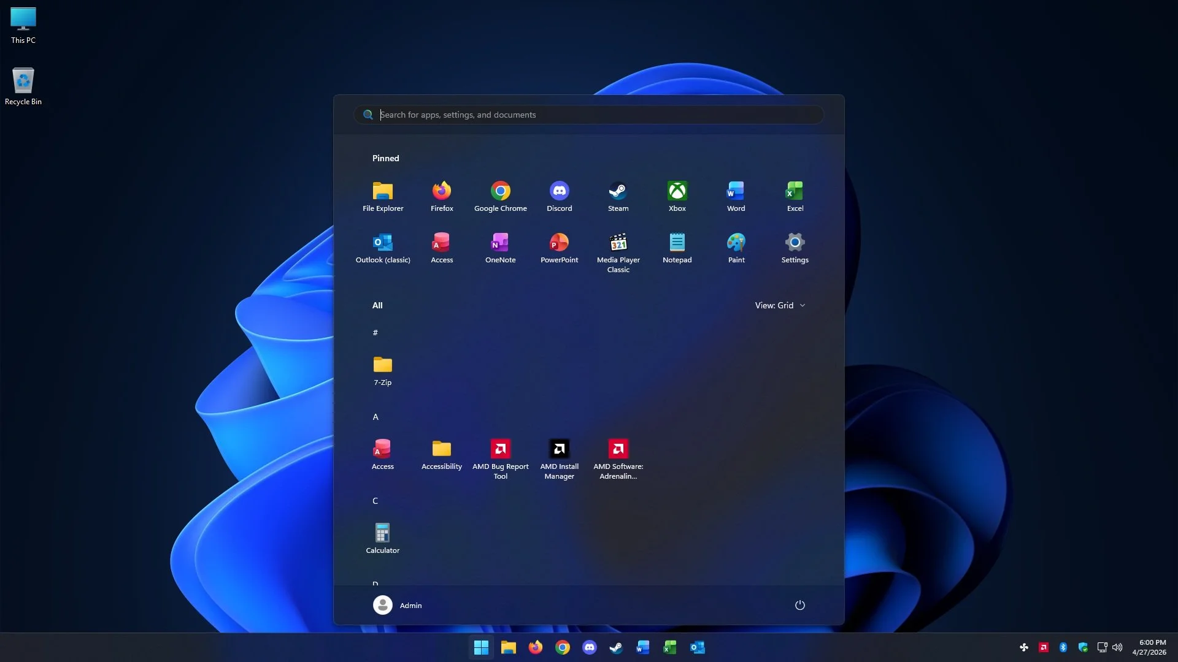Open the Admin user account menu
Screen dimensions: 1178x662
(x=398, y=605)
